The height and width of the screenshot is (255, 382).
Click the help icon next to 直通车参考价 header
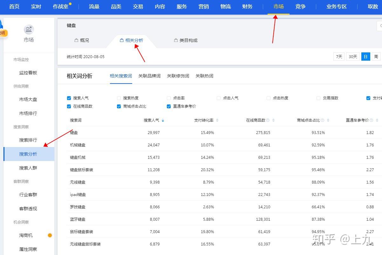click(371, 120)
